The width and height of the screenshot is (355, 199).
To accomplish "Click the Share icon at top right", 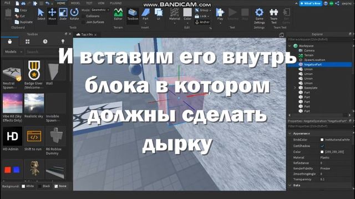I will click(337, 3).
